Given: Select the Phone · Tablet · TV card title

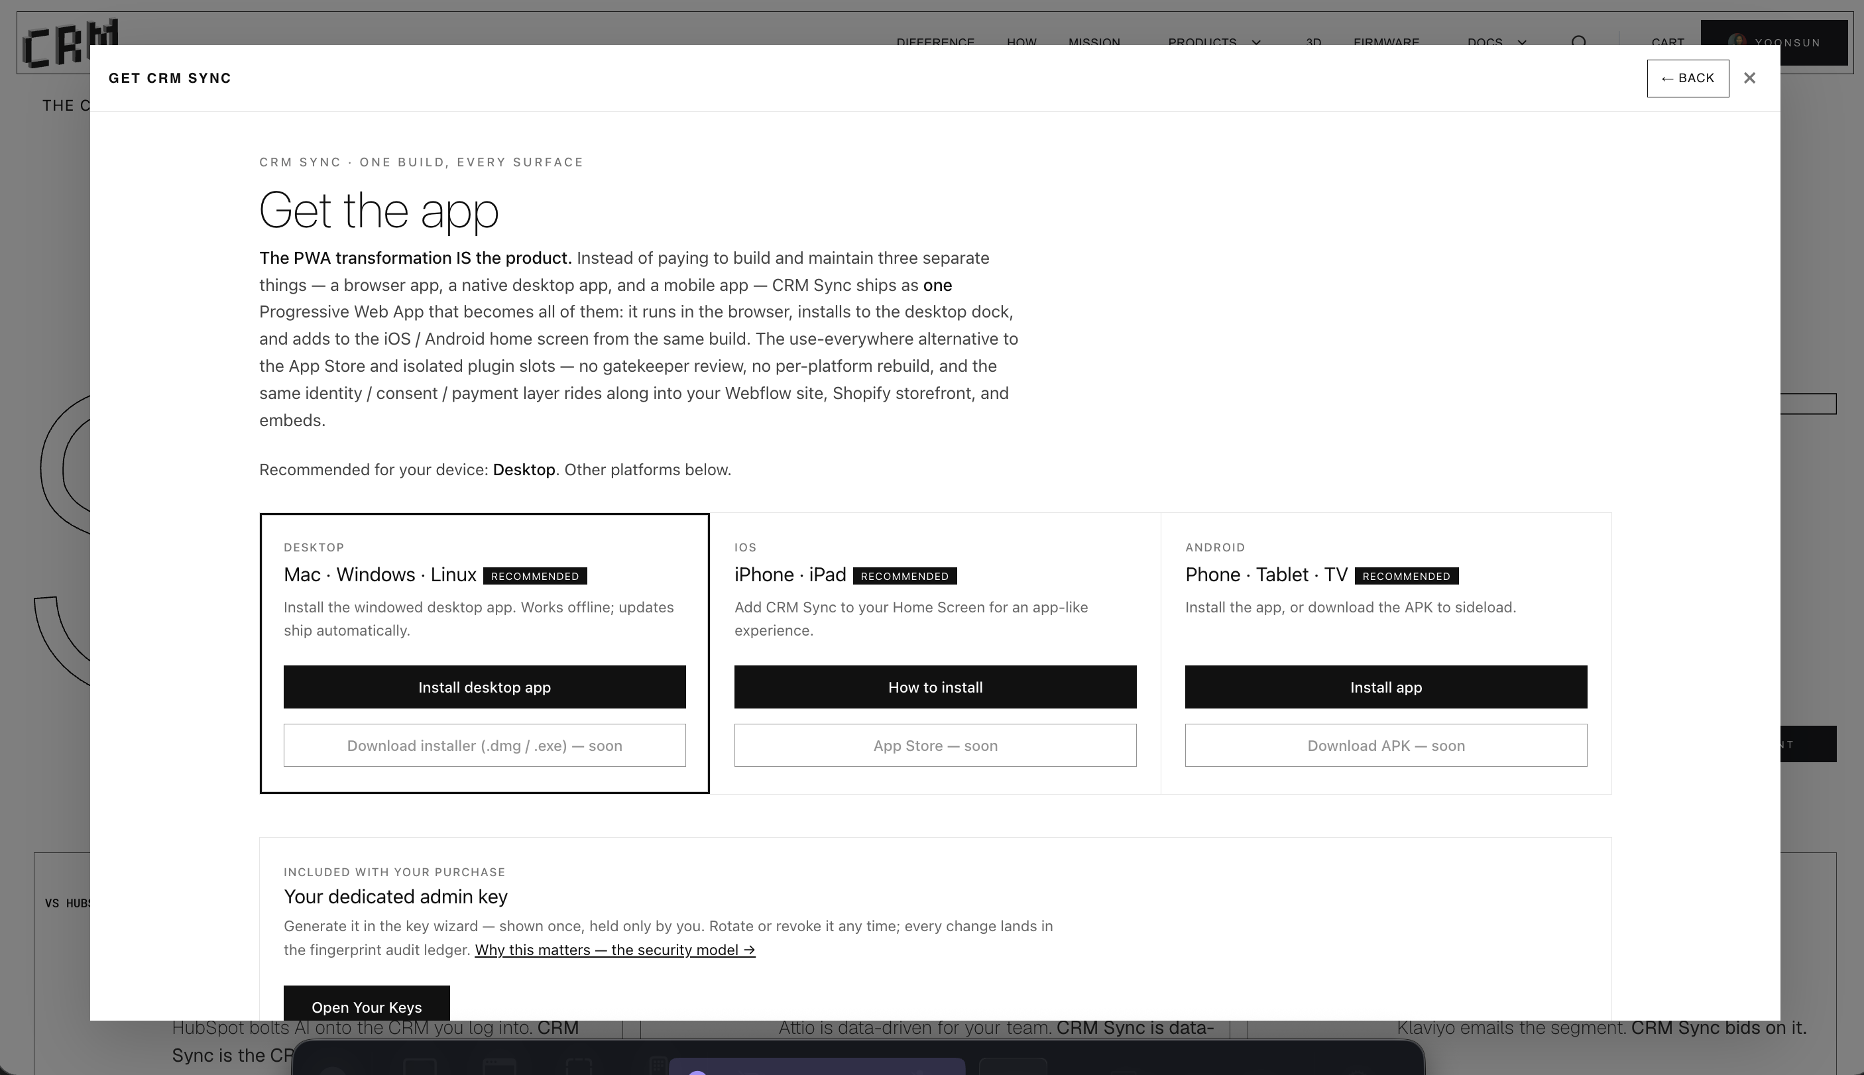Looking at the screenshot, I should point(1266,575).
